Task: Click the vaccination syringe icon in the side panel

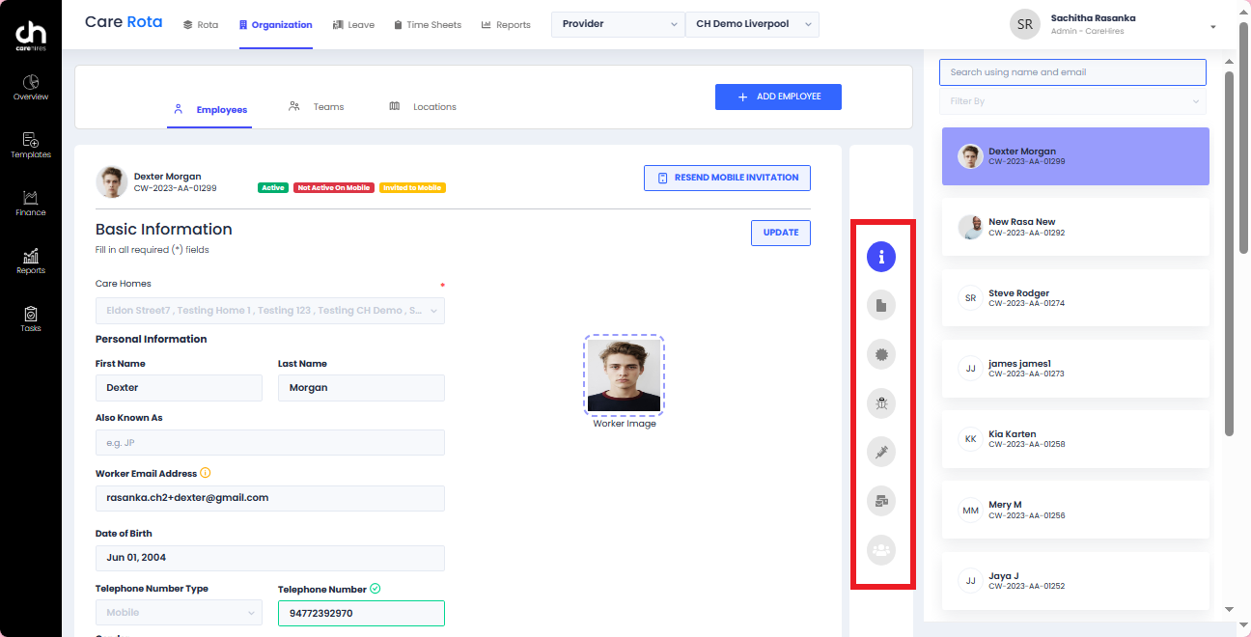Action: click(x=880, y=452)
